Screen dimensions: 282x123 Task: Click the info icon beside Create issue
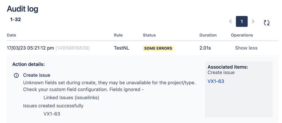click(x=16, y=75)
